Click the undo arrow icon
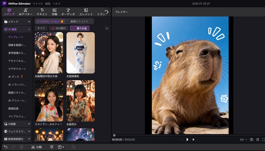The image size is (265, 151). pyautogui.click(x=6, y=147)
